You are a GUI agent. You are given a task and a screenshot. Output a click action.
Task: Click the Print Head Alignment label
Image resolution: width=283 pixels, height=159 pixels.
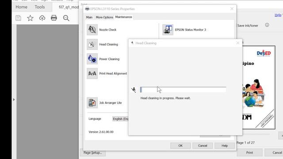(x=113, y=74)
